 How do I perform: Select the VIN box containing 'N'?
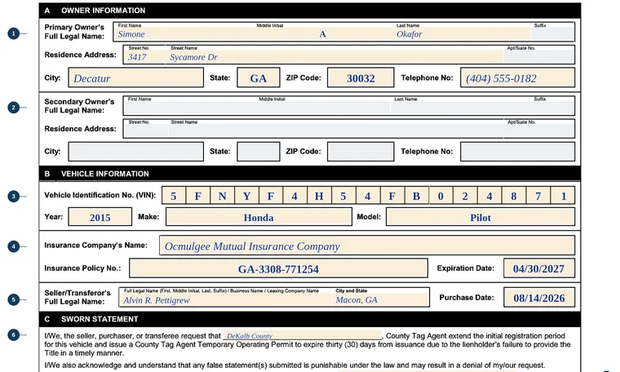[222, 196]
